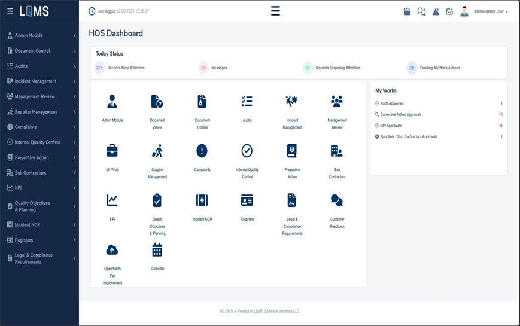Expand Legal & Compliance Requirements sidebar item
The image size is (520, 326).
pyautogui.click(x=40, y=258)
